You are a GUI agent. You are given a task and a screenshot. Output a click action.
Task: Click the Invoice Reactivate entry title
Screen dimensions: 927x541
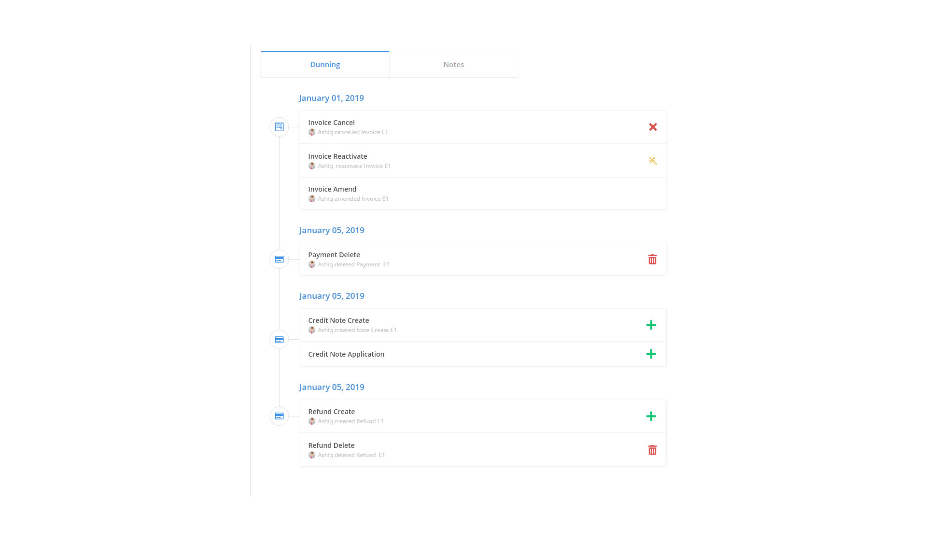(337, 156)
